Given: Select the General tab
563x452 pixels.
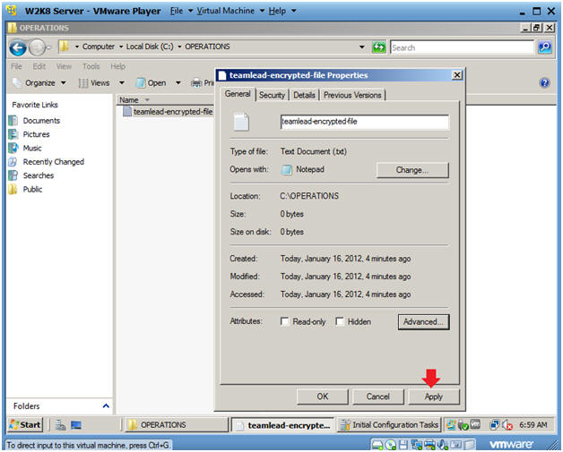Looking at the screenshot, I should click(x=238, y=94).
